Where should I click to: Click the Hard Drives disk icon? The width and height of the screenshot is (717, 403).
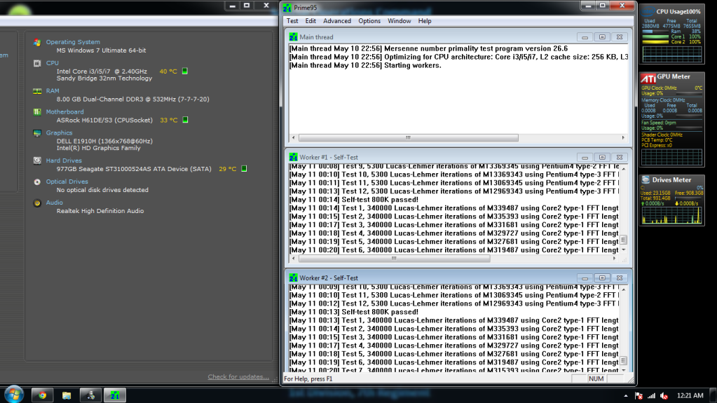pos(37,161)
